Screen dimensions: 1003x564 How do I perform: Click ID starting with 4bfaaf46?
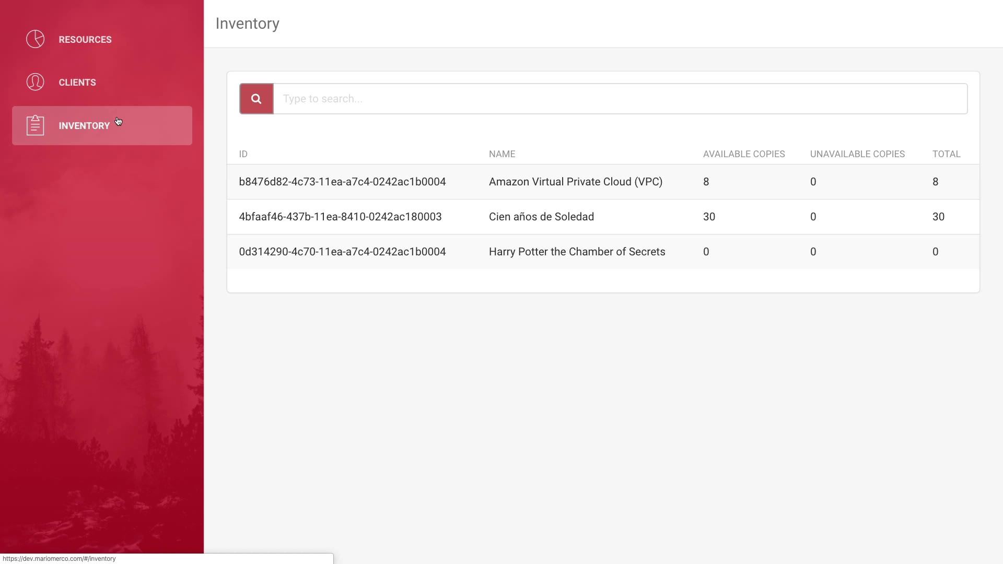[340, 217]
